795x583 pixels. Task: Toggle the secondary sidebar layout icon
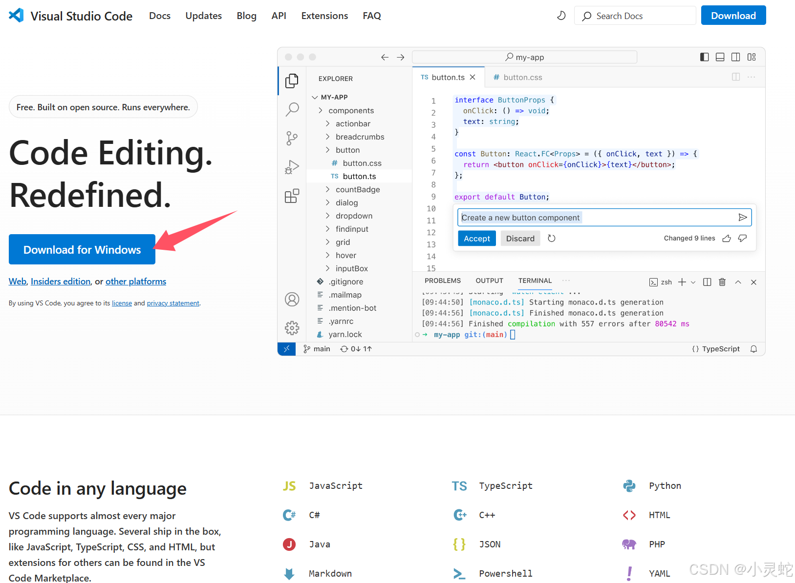coord(735,57)
